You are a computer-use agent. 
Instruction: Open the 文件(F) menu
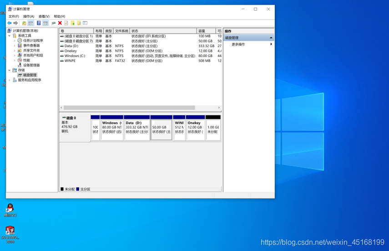[x=14, y=16]
